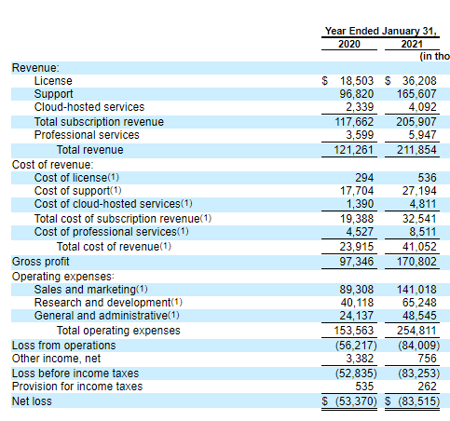Click the Gross profit label
The height and width of the screenshot is (421, 450).
40,262
